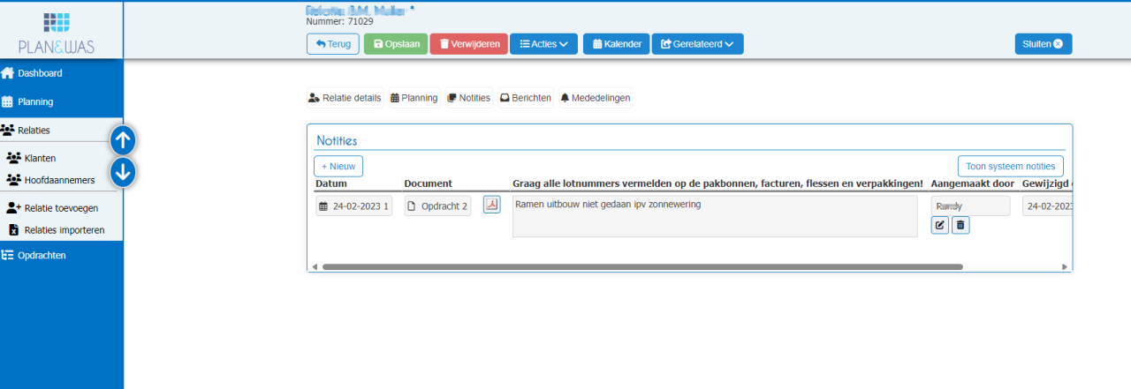This screenshot has width=1131, height=389.
Task: Open the Opdracht 2 document field
Action: click(437, 206)
